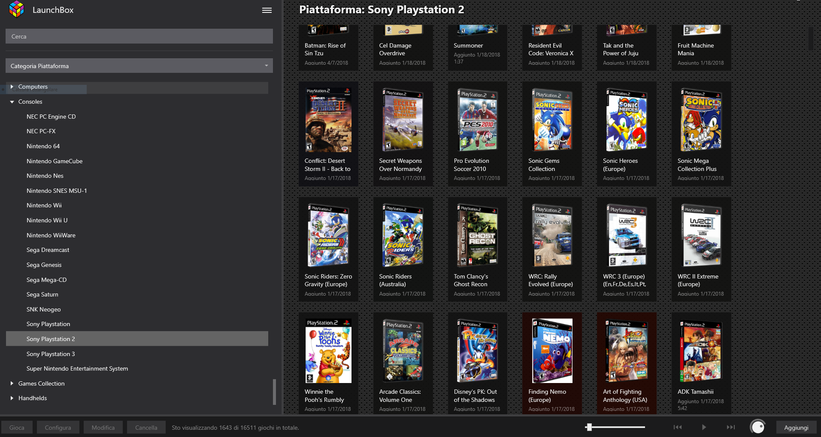Select Conflict: Desert Storm II cover
This screenshot has height=437, width=821.
point(328,120)
